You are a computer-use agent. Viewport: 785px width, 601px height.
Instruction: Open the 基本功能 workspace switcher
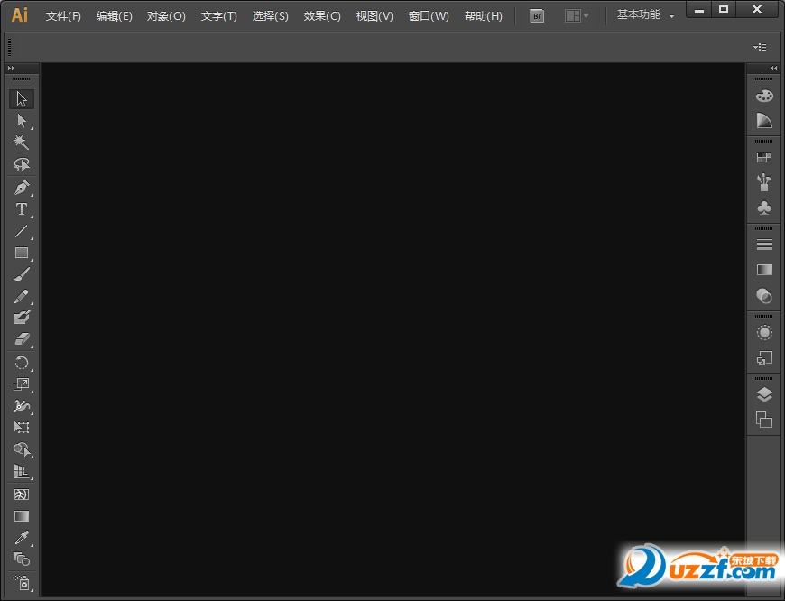tap(645, 15)
